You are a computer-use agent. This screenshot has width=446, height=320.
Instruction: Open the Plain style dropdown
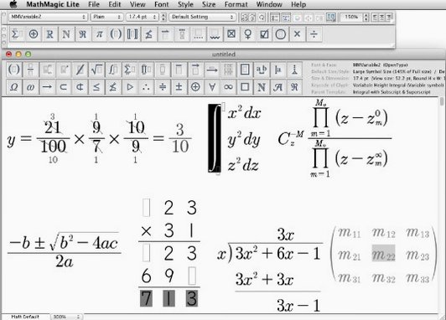tap(107, 17)
